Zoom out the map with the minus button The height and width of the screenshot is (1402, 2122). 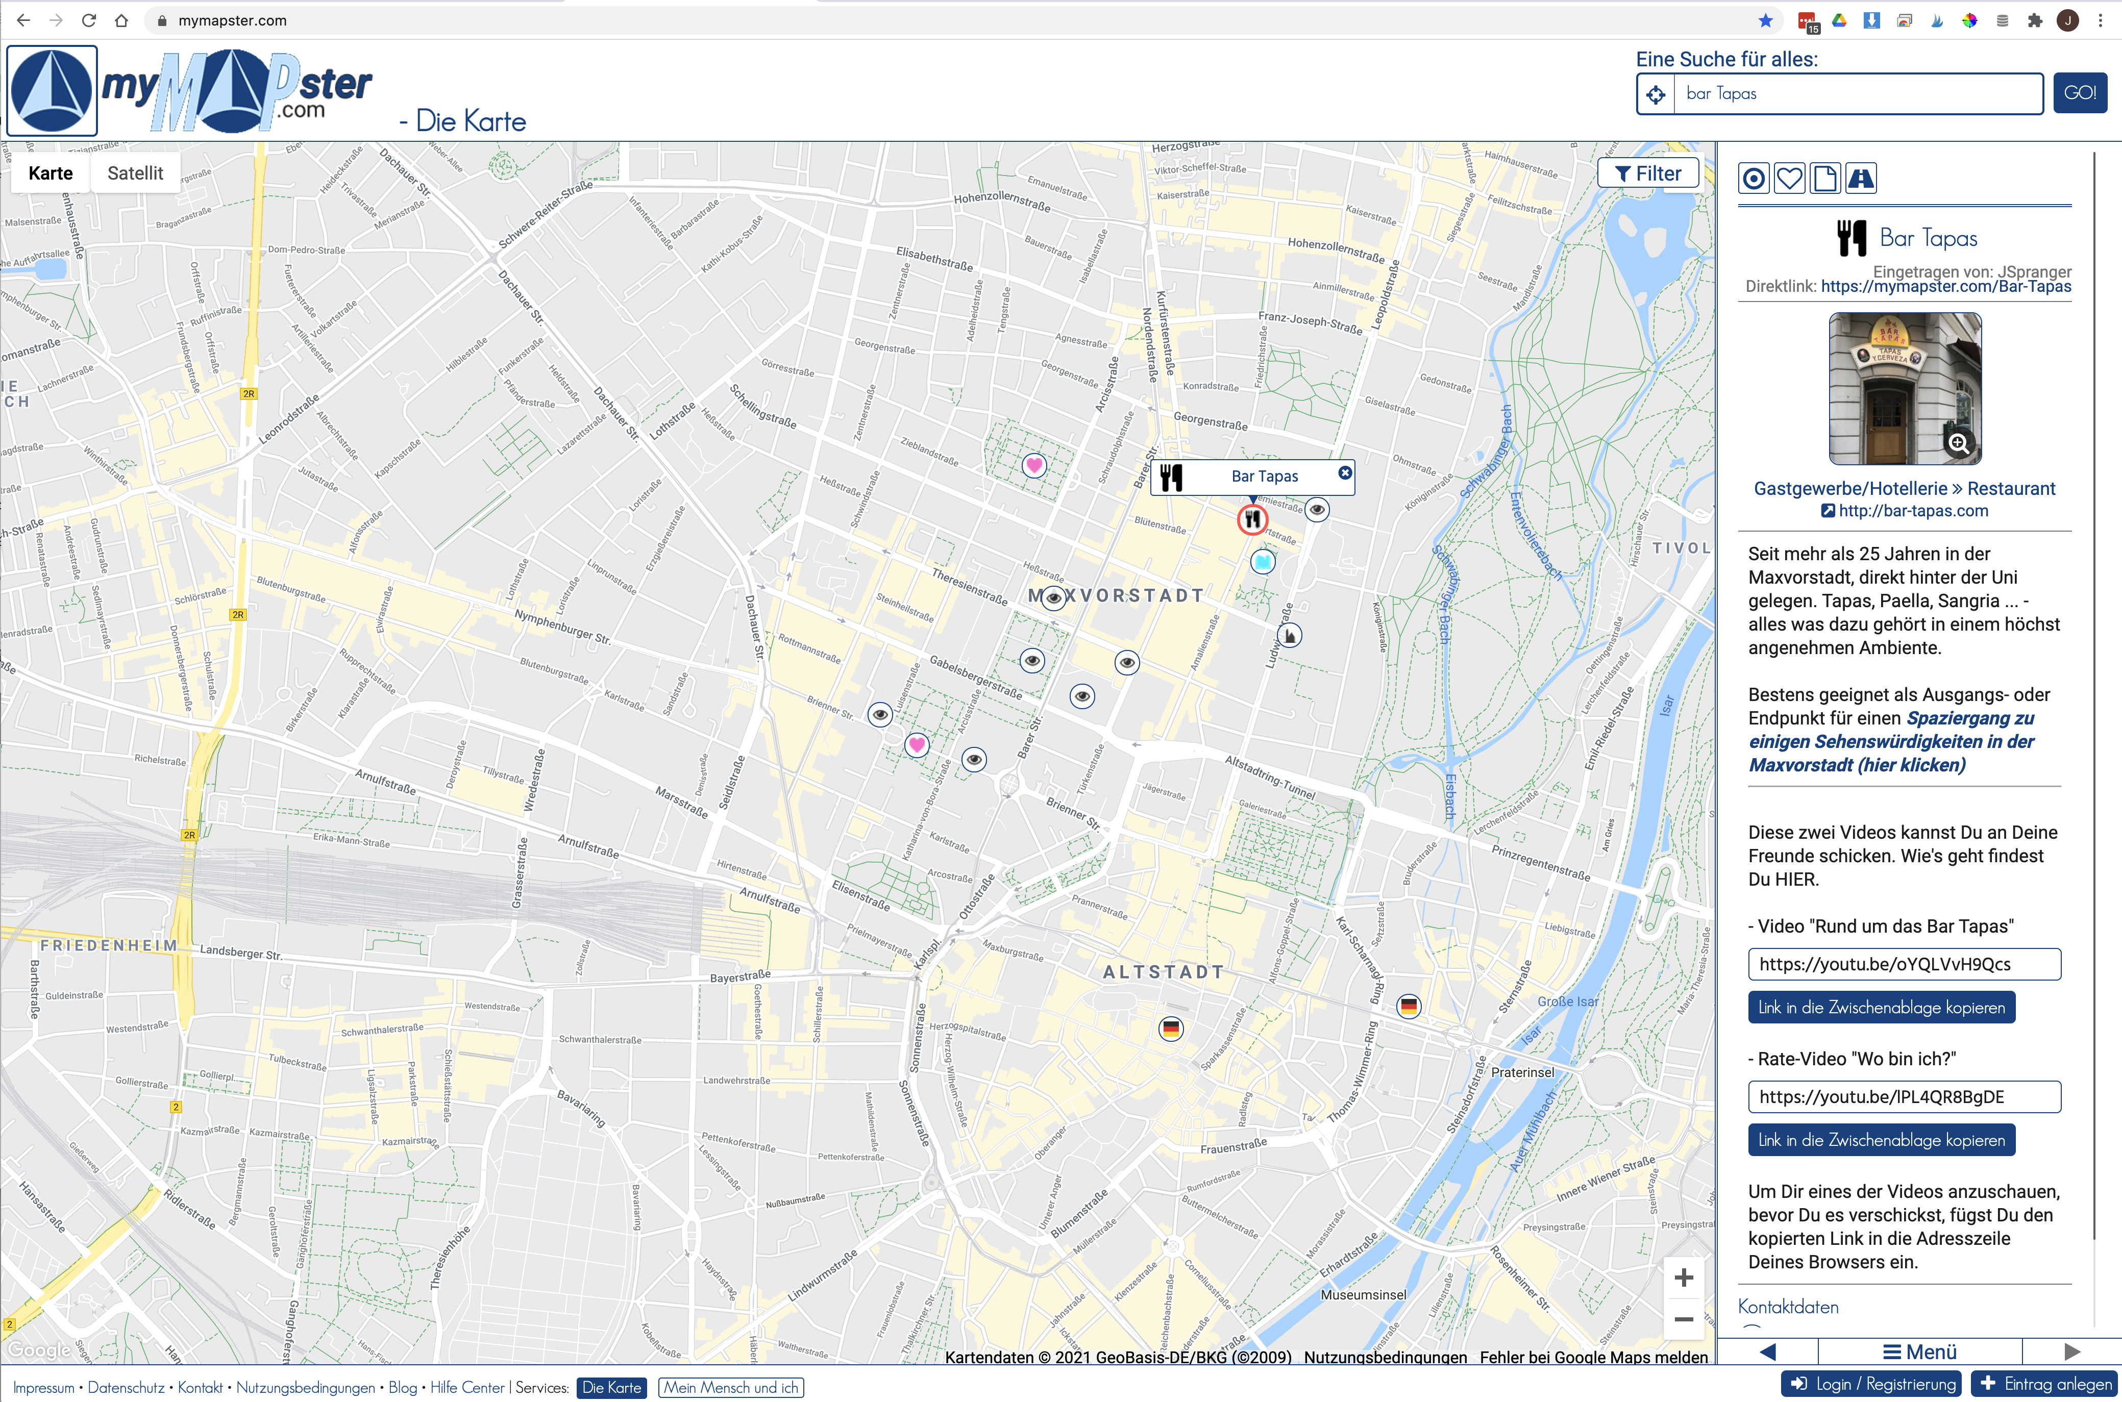click(1683, 1320)
